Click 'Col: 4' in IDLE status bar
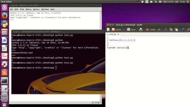 (x=99, y=103)
